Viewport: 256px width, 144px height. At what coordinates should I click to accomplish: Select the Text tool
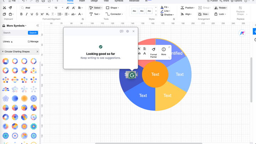tap(94, 14)
